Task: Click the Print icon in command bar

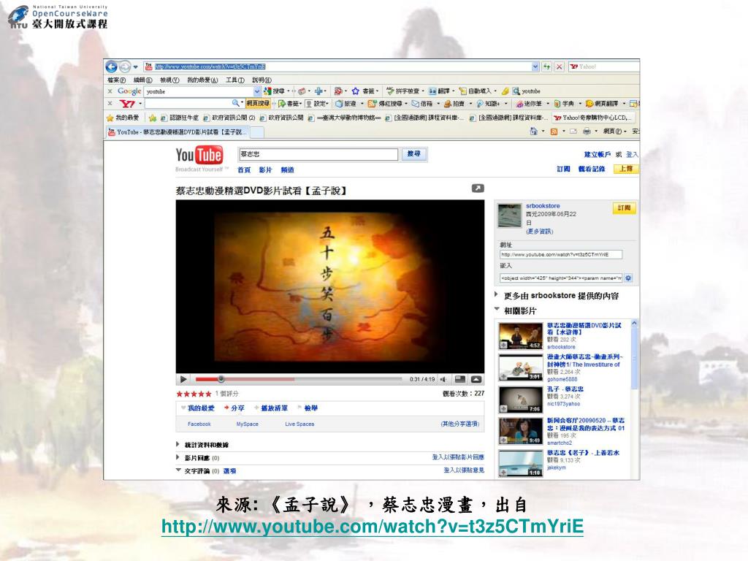Action: pyautogui.click(x=587, y=131)
